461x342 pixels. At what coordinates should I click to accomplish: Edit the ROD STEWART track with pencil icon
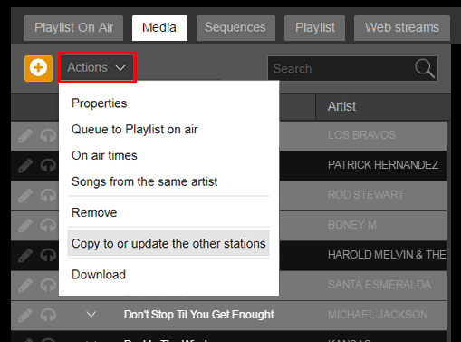tap(25, 196)
